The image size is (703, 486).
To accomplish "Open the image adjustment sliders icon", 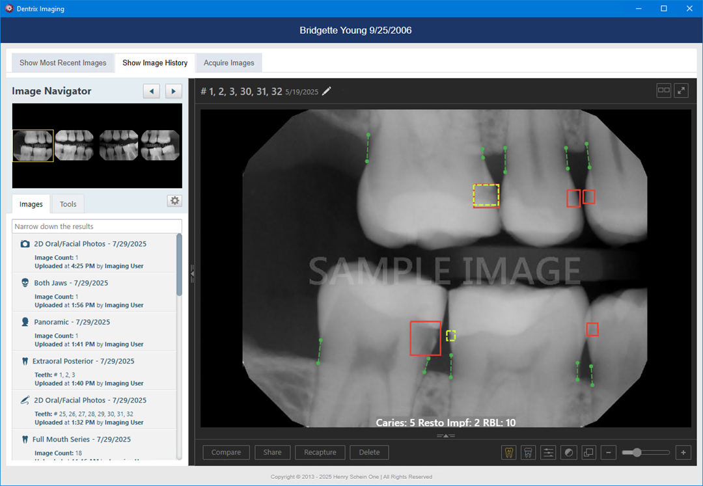I will point(548,452).
